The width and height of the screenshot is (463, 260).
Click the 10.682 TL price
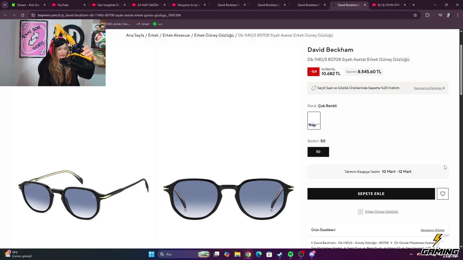pos(331,74)
